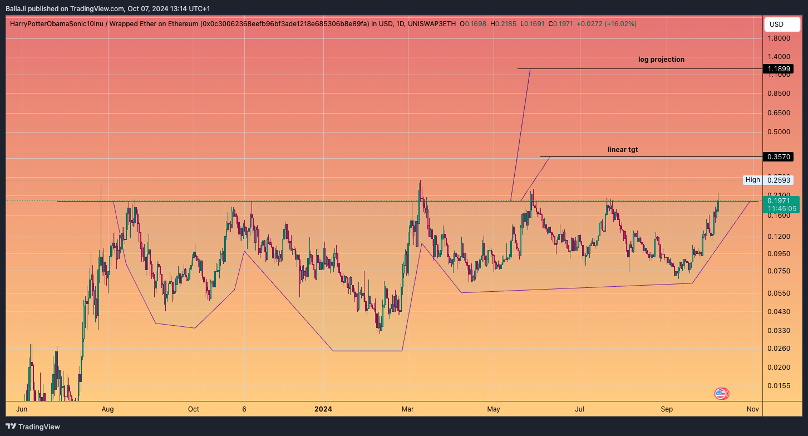Image resolution: width=808 pixels, height=436 pixels.
Task: Click the 0.2593 high price value
Action: pos(778,180)
